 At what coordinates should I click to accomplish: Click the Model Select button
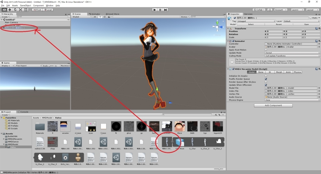tap(251, 24)
